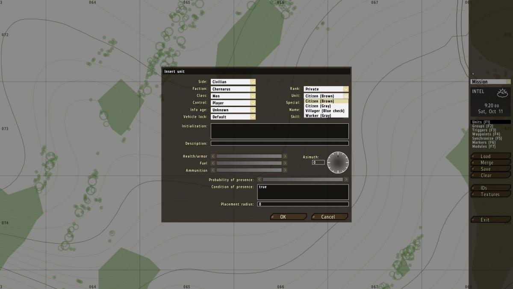The height and width of the screenshot is (289, 513).
Task: Click the weather cloud icon in Intel
Action: 502,92
